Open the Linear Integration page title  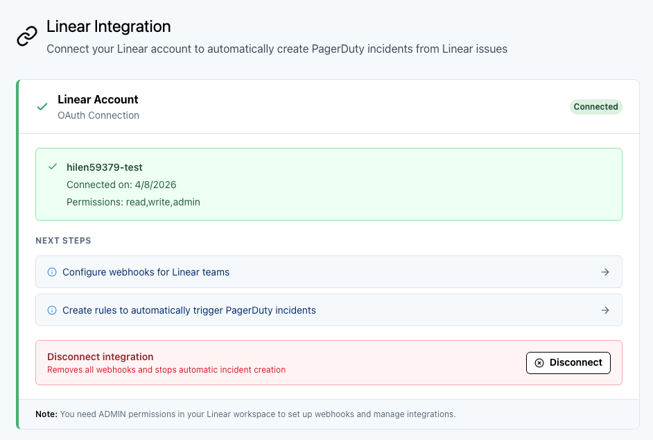108,26
